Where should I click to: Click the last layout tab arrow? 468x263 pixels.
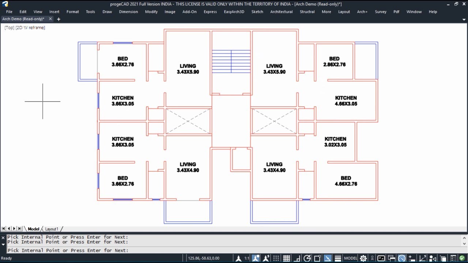pyautogui.click(x=20, y=229)
